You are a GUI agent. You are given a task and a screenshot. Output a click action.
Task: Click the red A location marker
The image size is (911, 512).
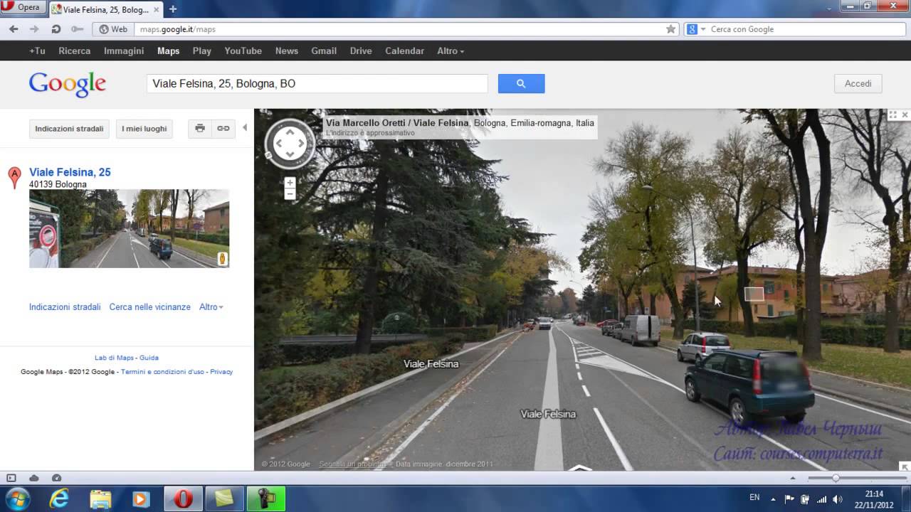point(14,177)
